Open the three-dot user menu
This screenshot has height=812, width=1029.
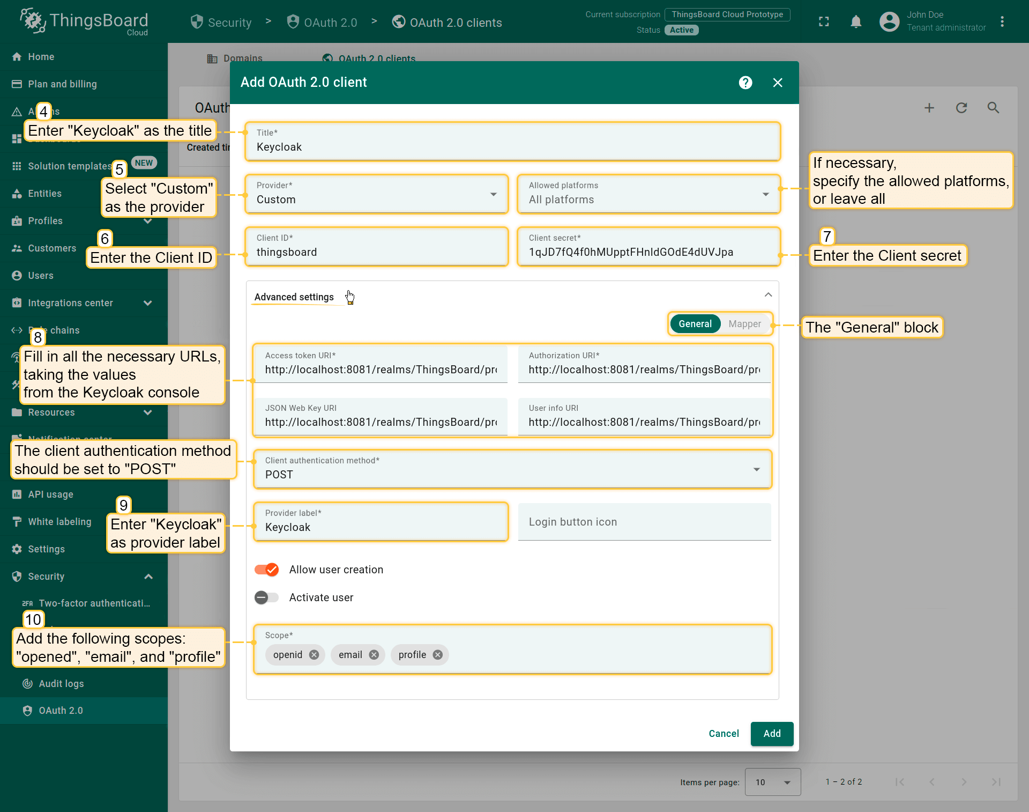coord(1002,22)
